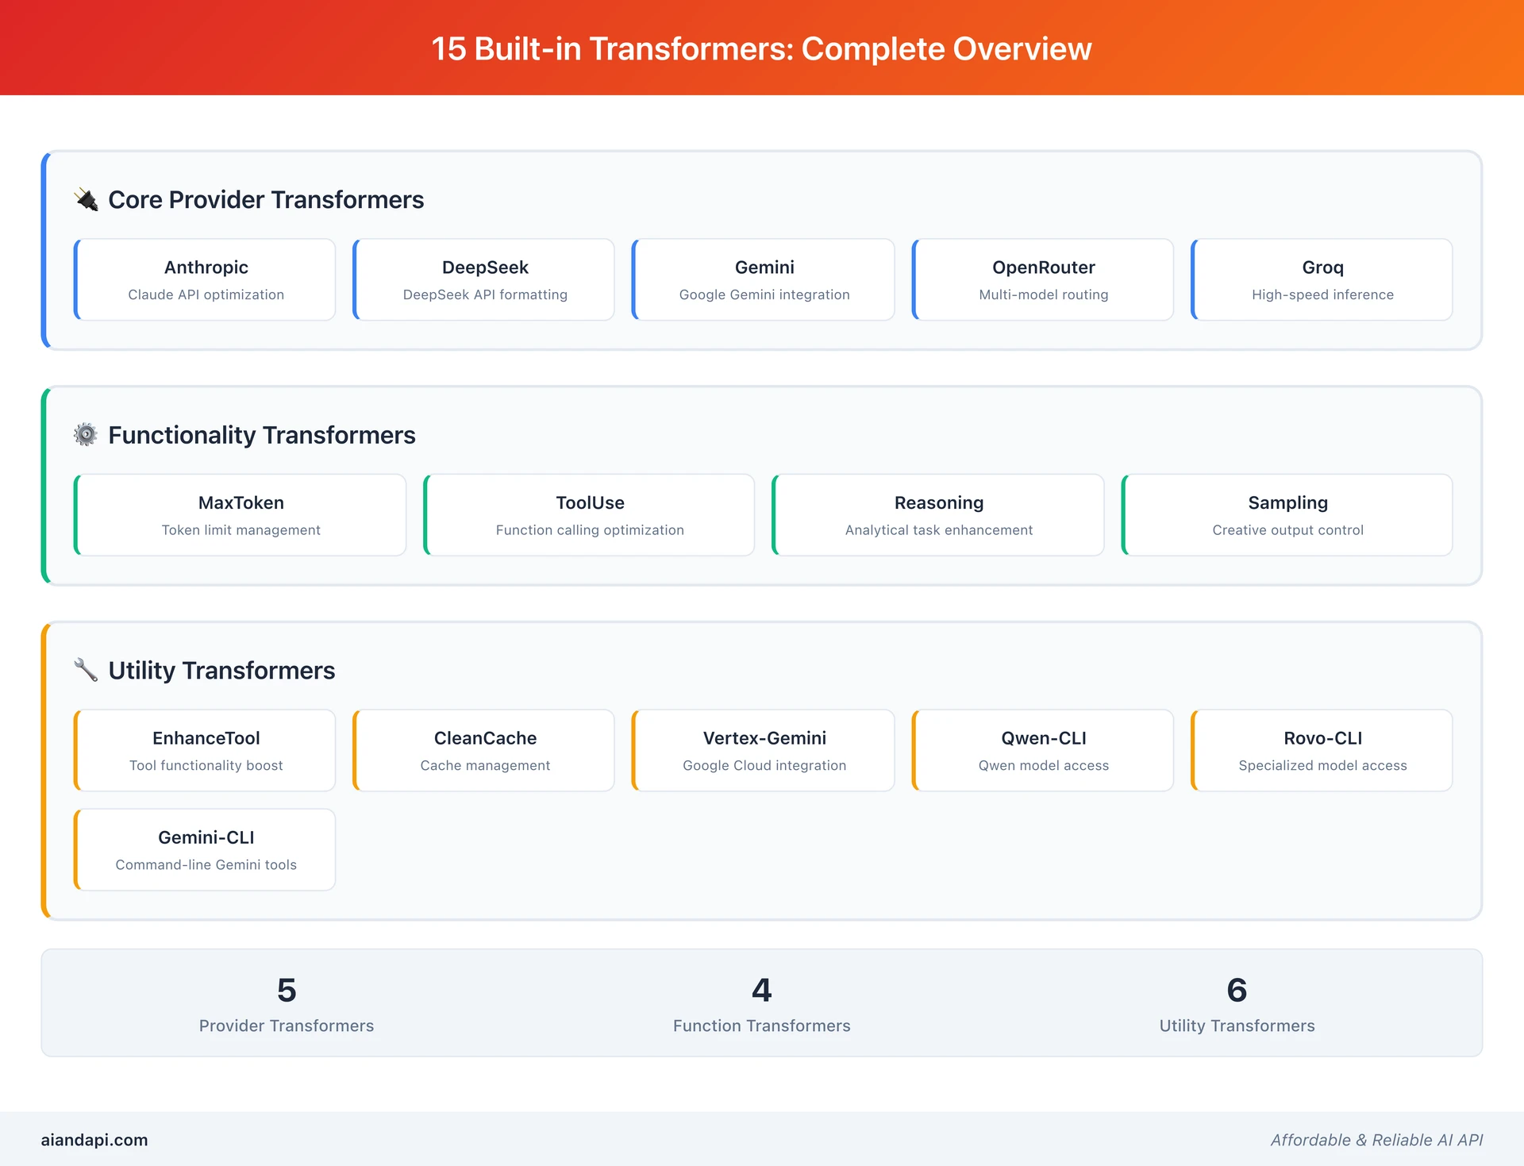Click the Core Provider Transformers heading
Image resolution: width=1524 pixels, height=1166 pixels.
(266, 199)
